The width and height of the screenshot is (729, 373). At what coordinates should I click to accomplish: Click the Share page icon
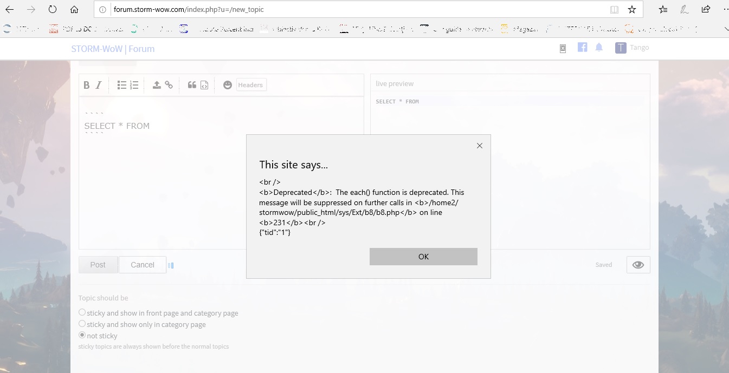706,9
